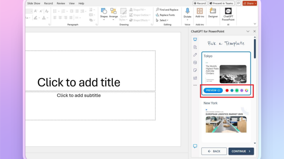Select the sticky note icon in add-in sidebar
This screenshot has width=284, height=159.
click(x=195, y=70)
